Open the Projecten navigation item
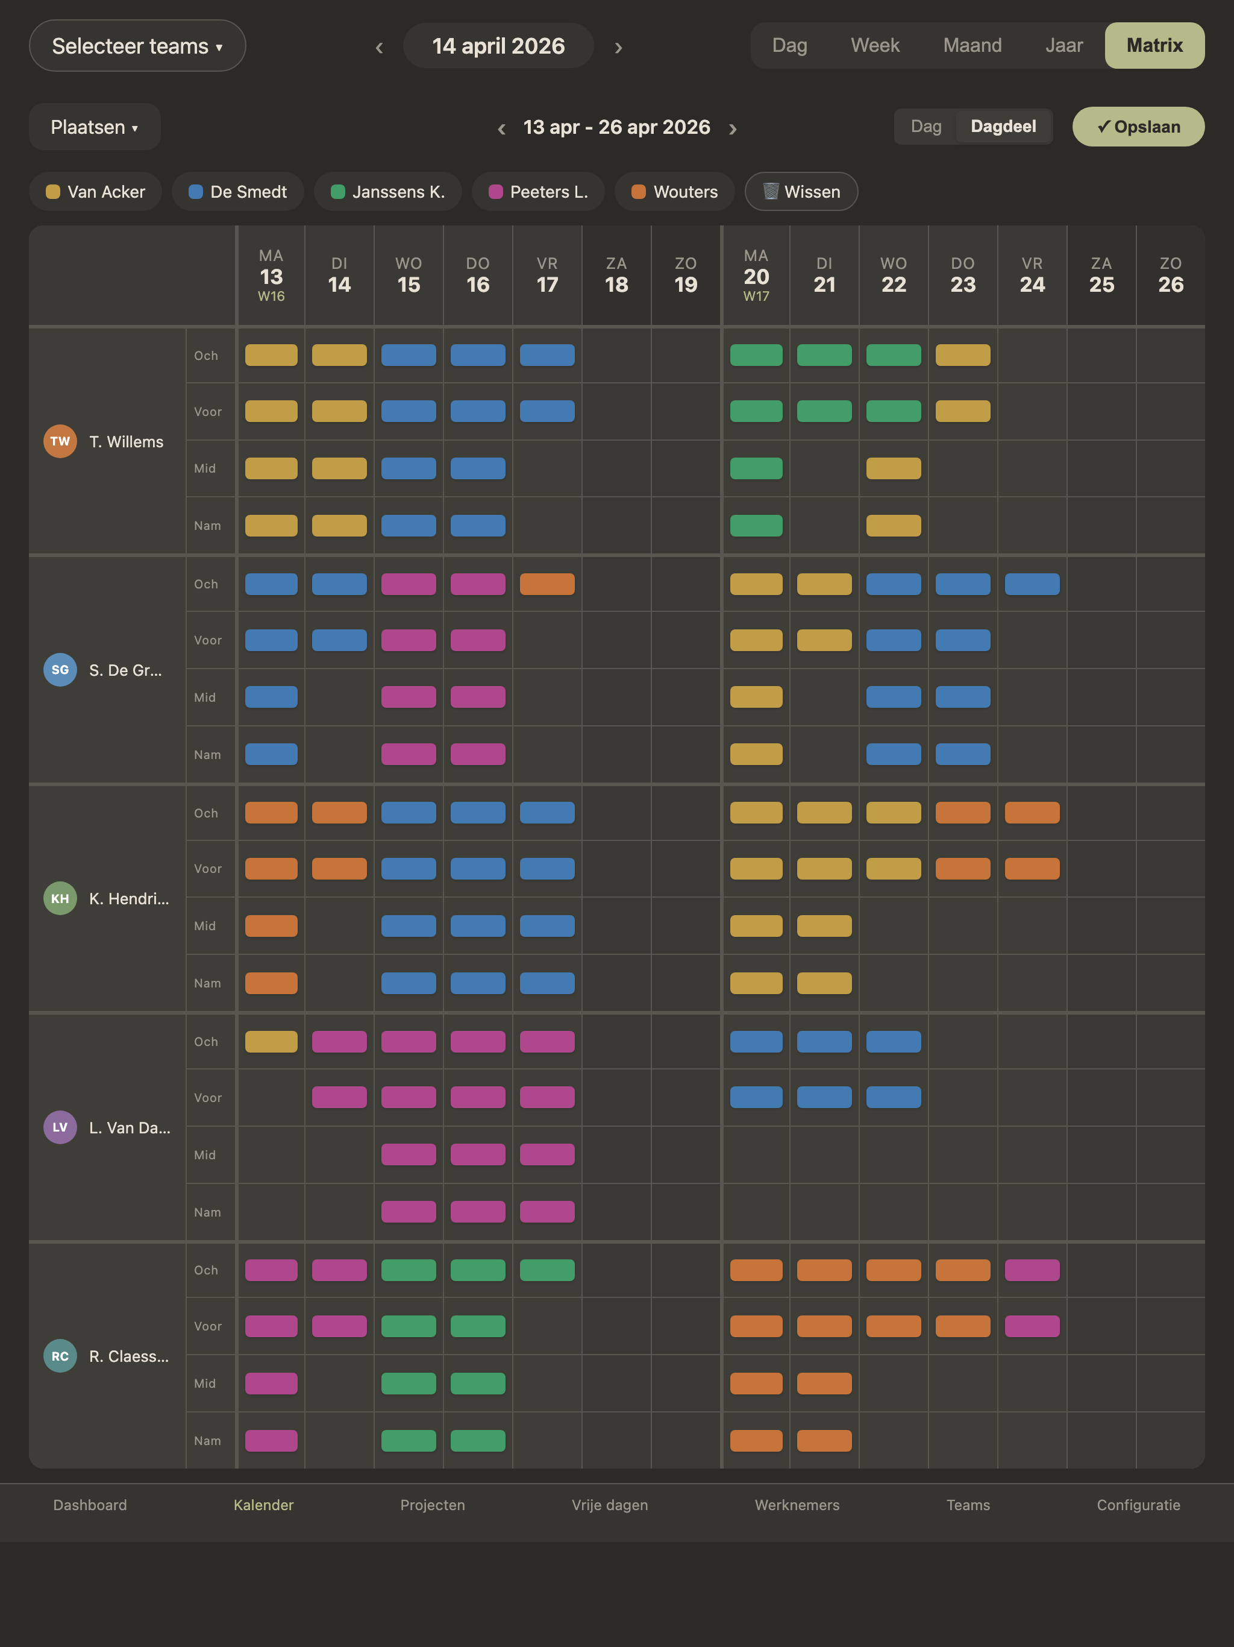This screenshot has width=1234, height=1647. 433,1505
